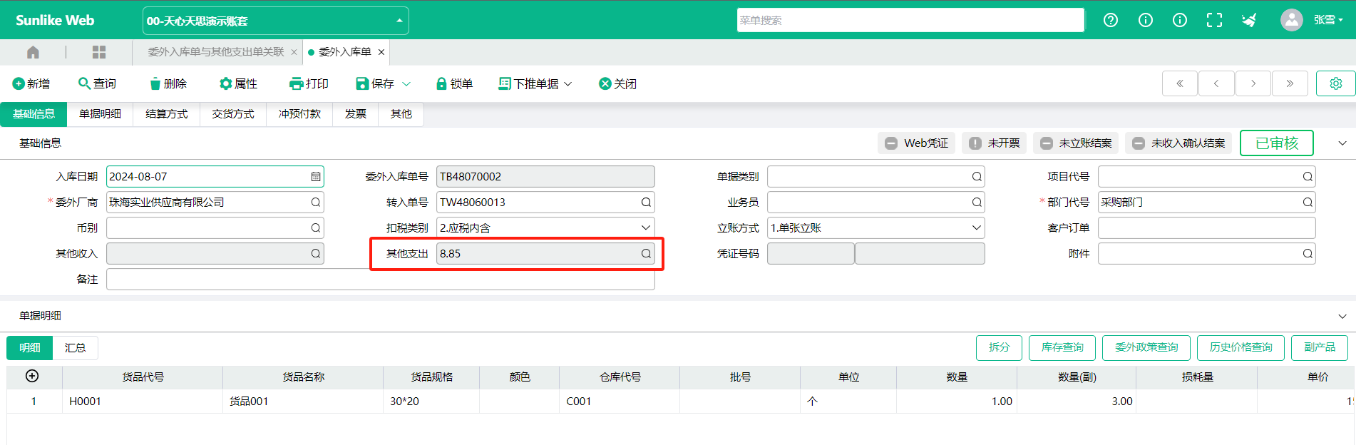Open the settings gear icon
This screenshot has height=445, width=1356.
[x=1335, y=83]
